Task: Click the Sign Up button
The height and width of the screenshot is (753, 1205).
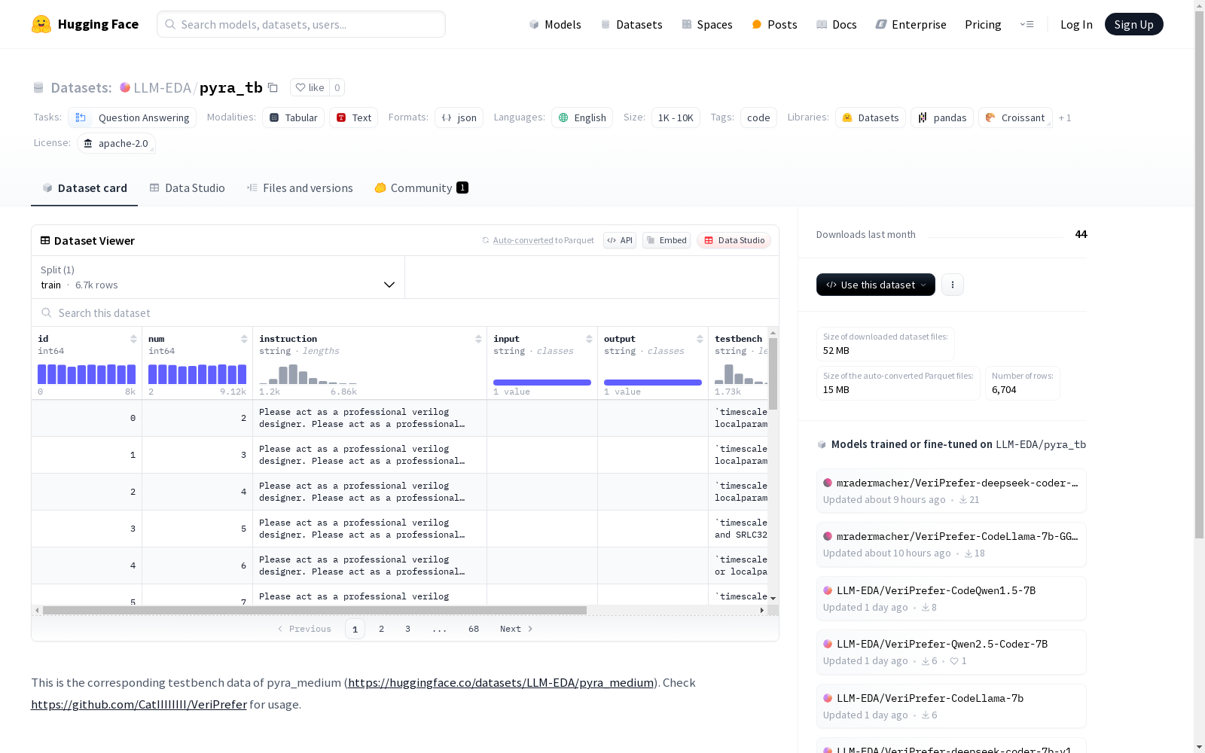Action: 1133,24
